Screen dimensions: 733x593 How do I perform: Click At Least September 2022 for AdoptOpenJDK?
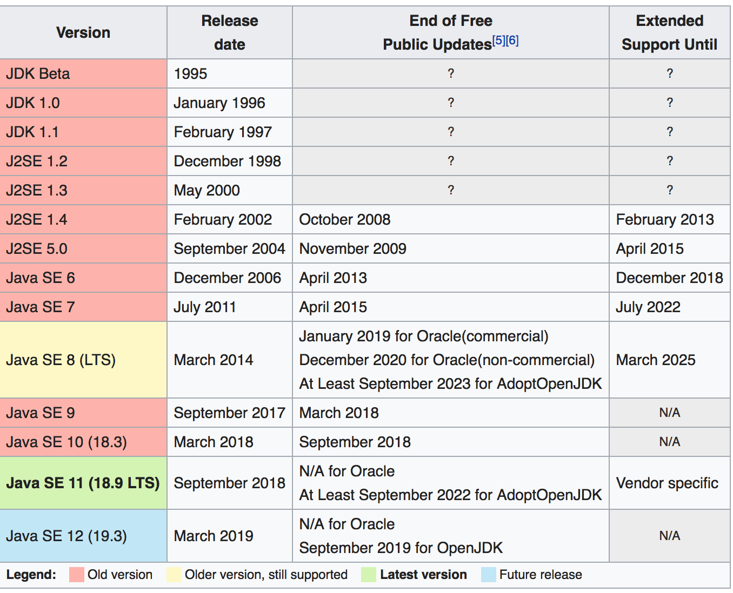[x=451, y=495]
